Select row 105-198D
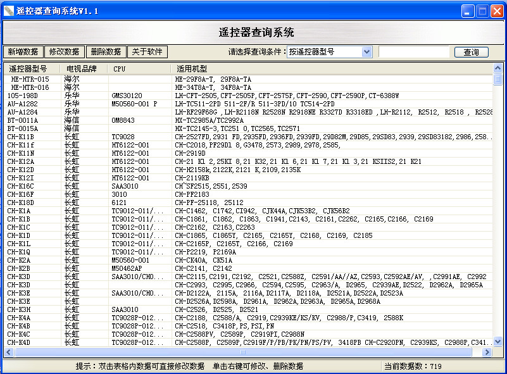The height and width of the screenshot is (374, 507). point(248,96)
